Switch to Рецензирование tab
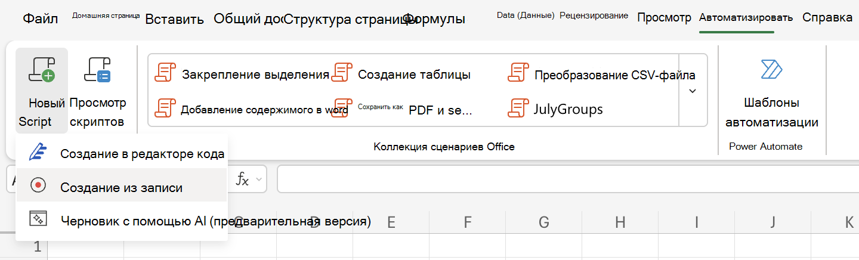This screenshot has width=859, height=260. coord(594,16)
